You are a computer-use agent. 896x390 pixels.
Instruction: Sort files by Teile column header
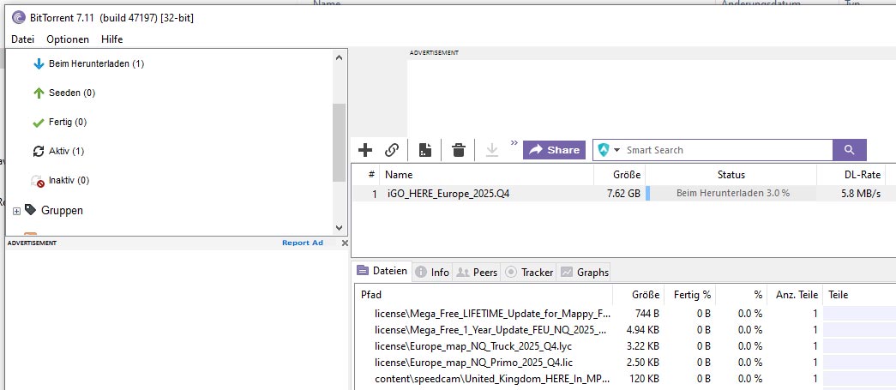coord(859,295)
